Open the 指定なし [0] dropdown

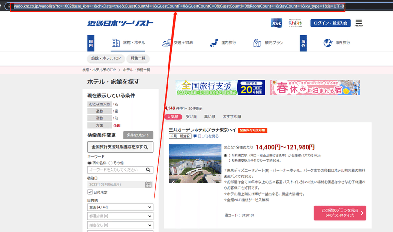[x=120, y=225]
